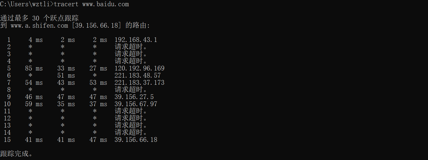This screenshot has width=428, height=160.
Task: Click the hop 10 address 39.156.67.97
Action: (136, 104)
